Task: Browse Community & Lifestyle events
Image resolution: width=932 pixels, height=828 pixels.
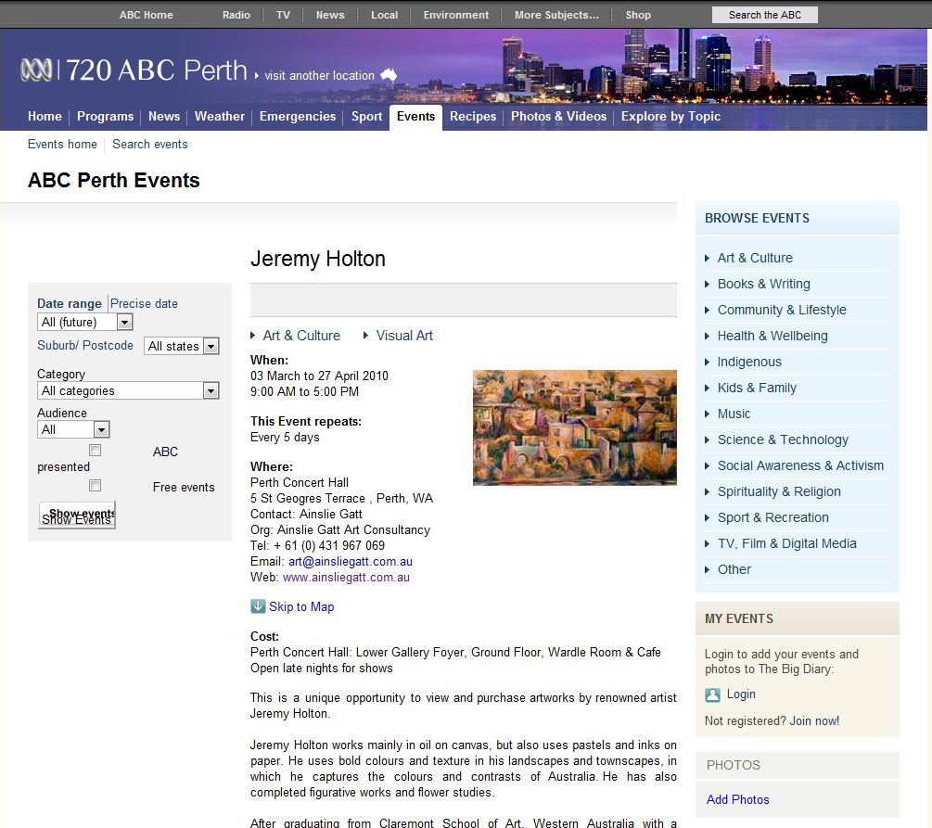Action: (x=782, y=310)
